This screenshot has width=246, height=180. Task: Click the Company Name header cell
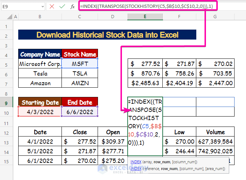(40, 54)
